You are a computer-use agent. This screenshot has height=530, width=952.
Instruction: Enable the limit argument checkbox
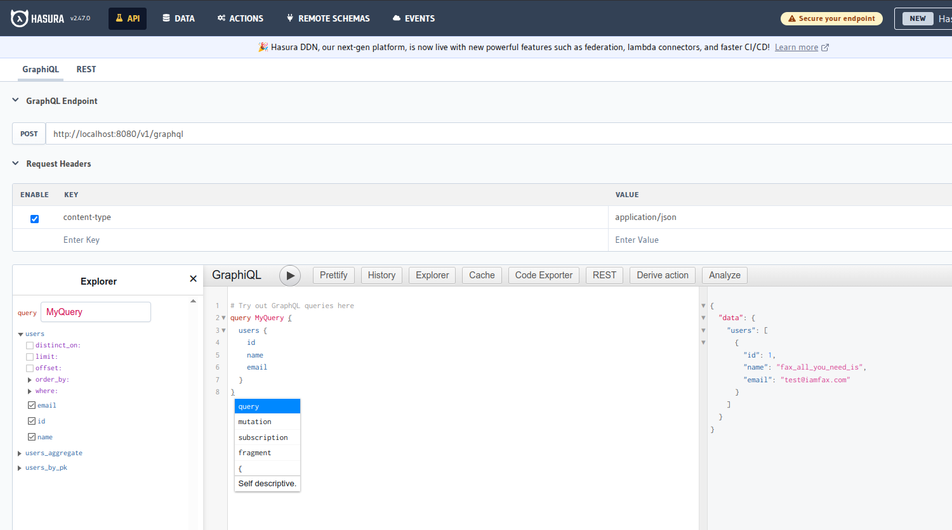30,357
